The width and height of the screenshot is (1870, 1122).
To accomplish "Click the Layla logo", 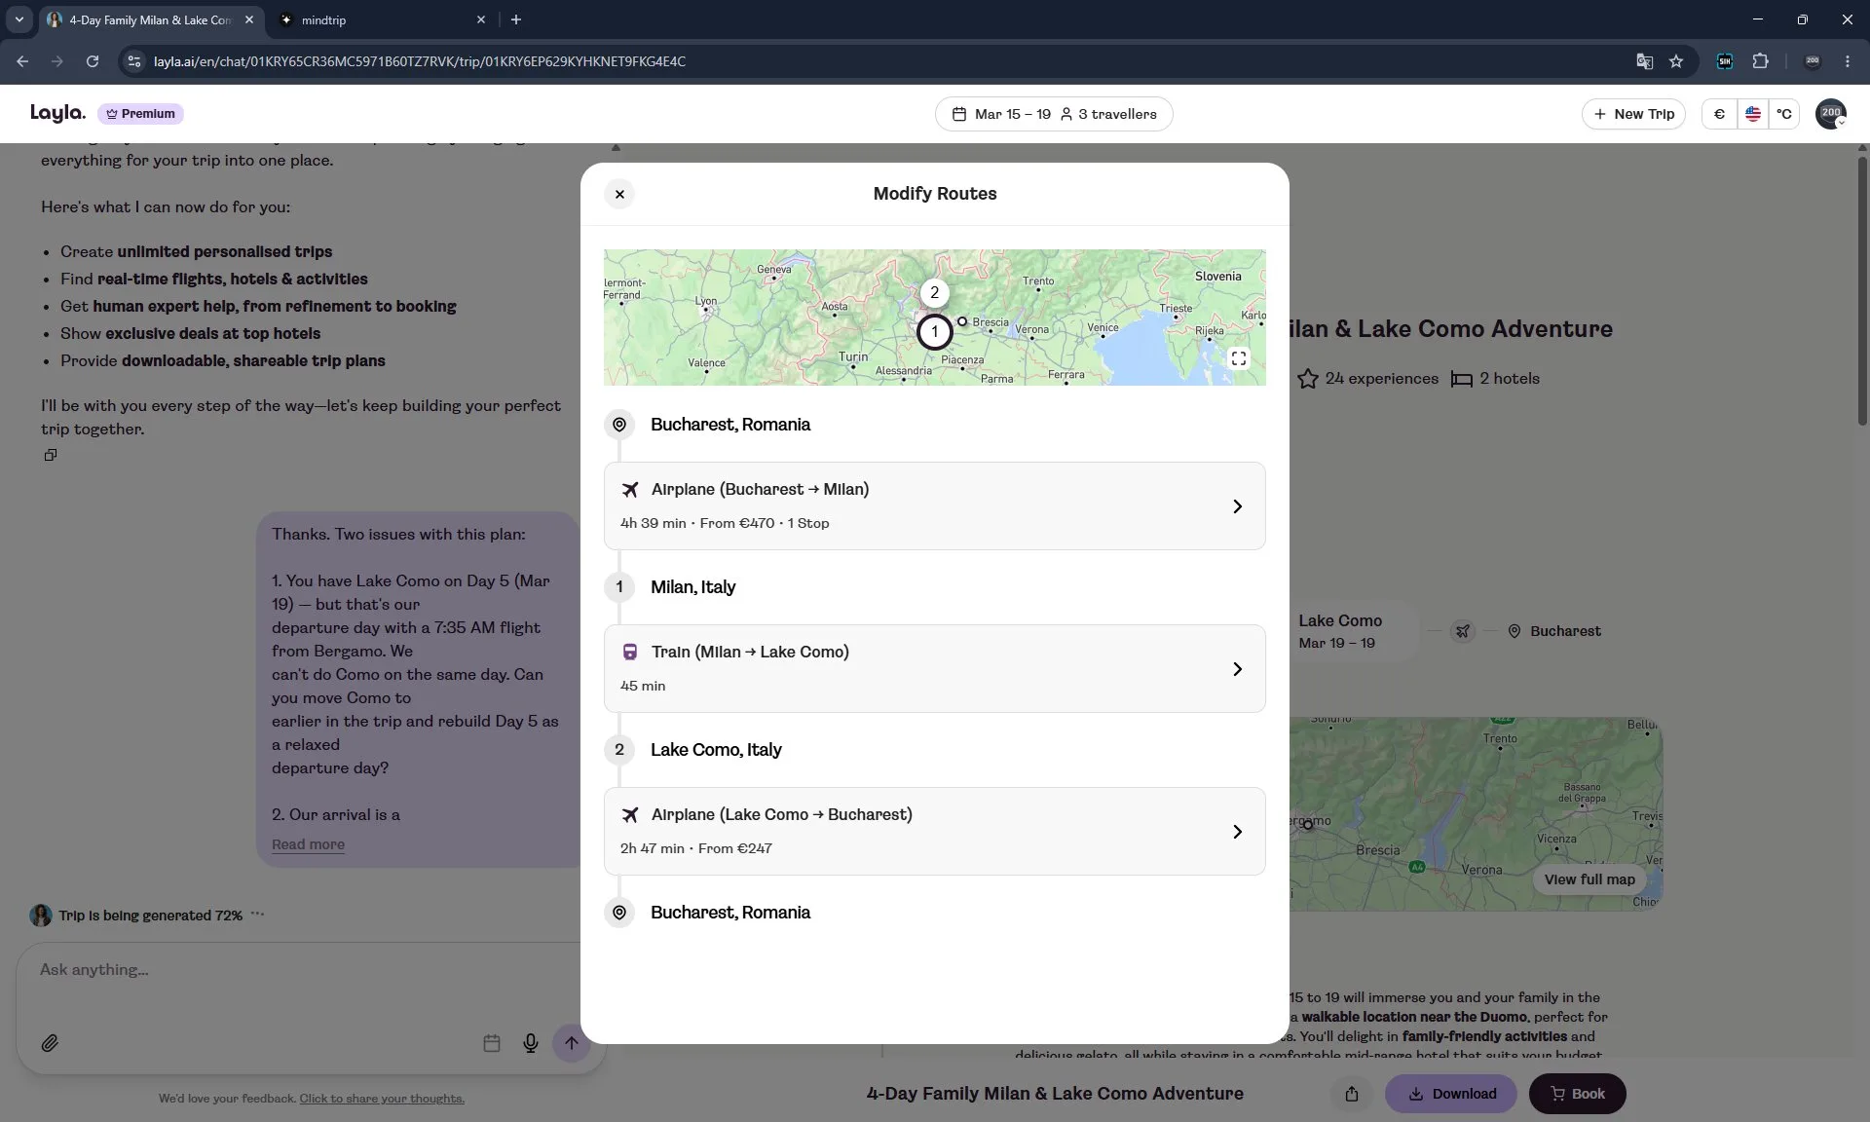I will pos(57,113).
